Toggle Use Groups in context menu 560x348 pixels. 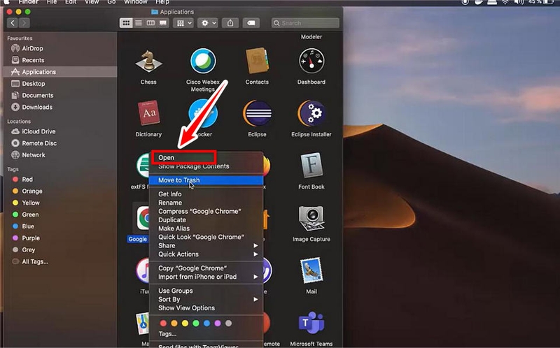206,291
